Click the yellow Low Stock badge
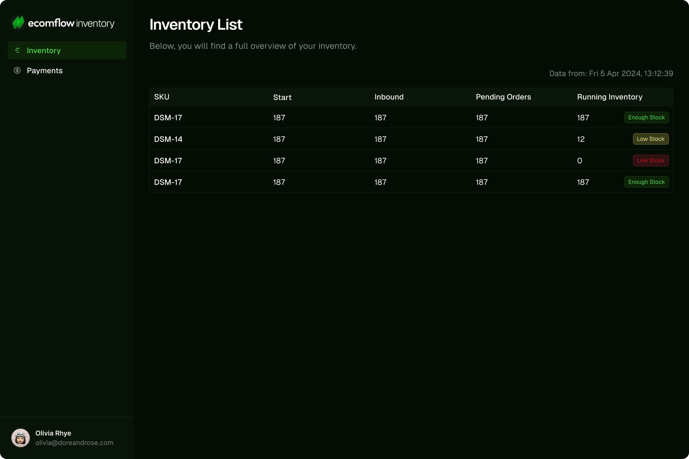 pos(650,139)
